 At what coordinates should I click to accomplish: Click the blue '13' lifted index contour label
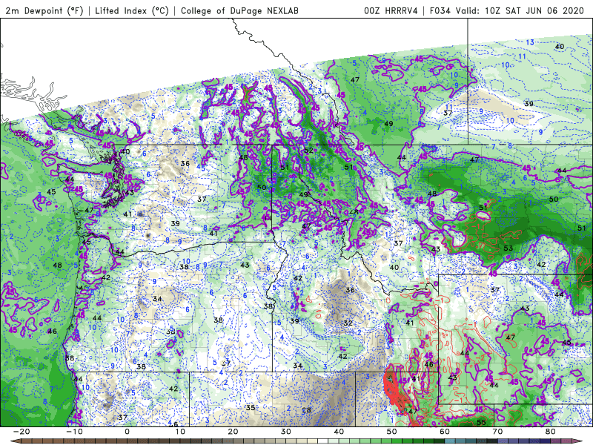[x=530, y=42]
